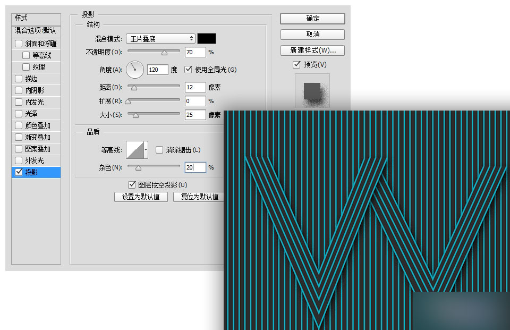Click the opacity field showing 70

pos(195,52)
